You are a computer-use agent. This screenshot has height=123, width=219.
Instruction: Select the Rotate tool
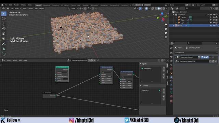click(4, 29)
